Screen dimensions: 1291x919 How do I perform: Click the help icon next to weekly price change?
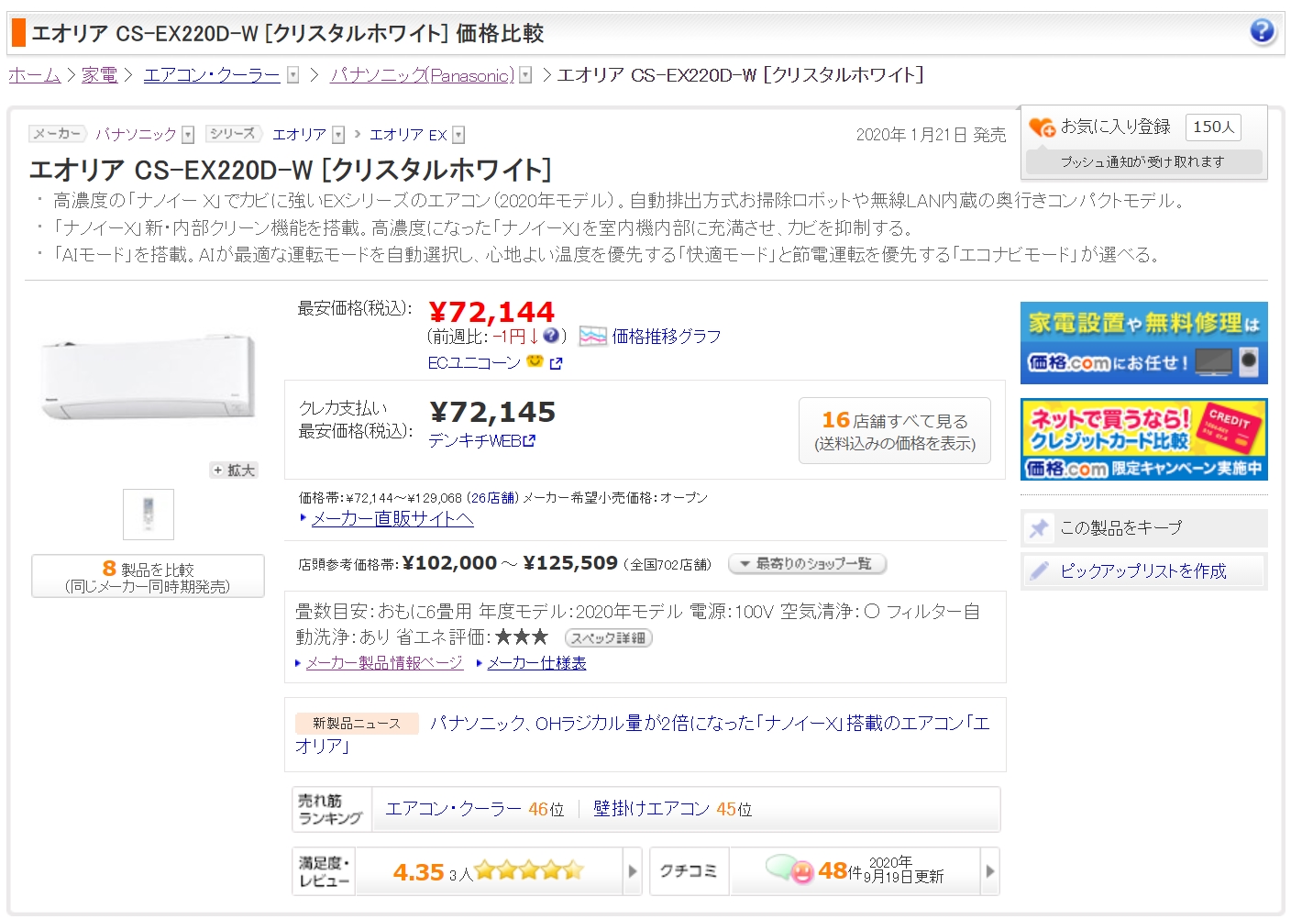(x=550, y=336)
